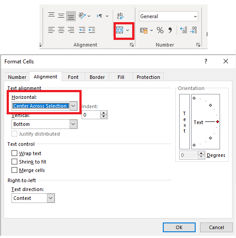236x238 pixels.
Task: Click the Cancel button
Action: pos(216,227)
